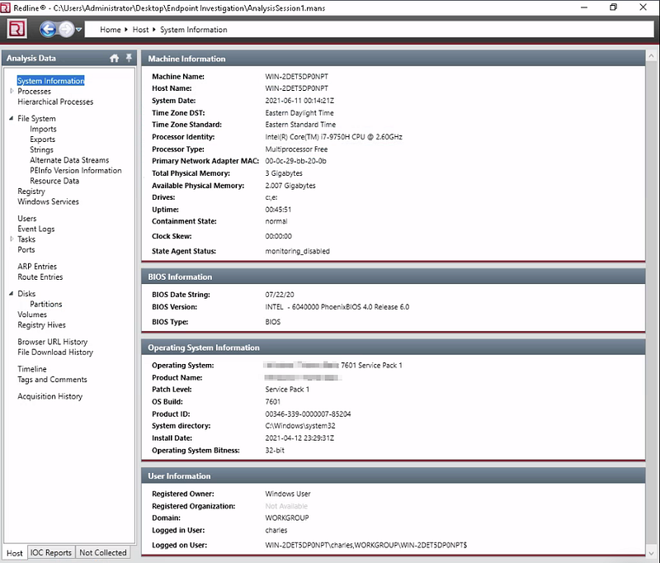Open Alternate Data Streams

pos(69,160)
